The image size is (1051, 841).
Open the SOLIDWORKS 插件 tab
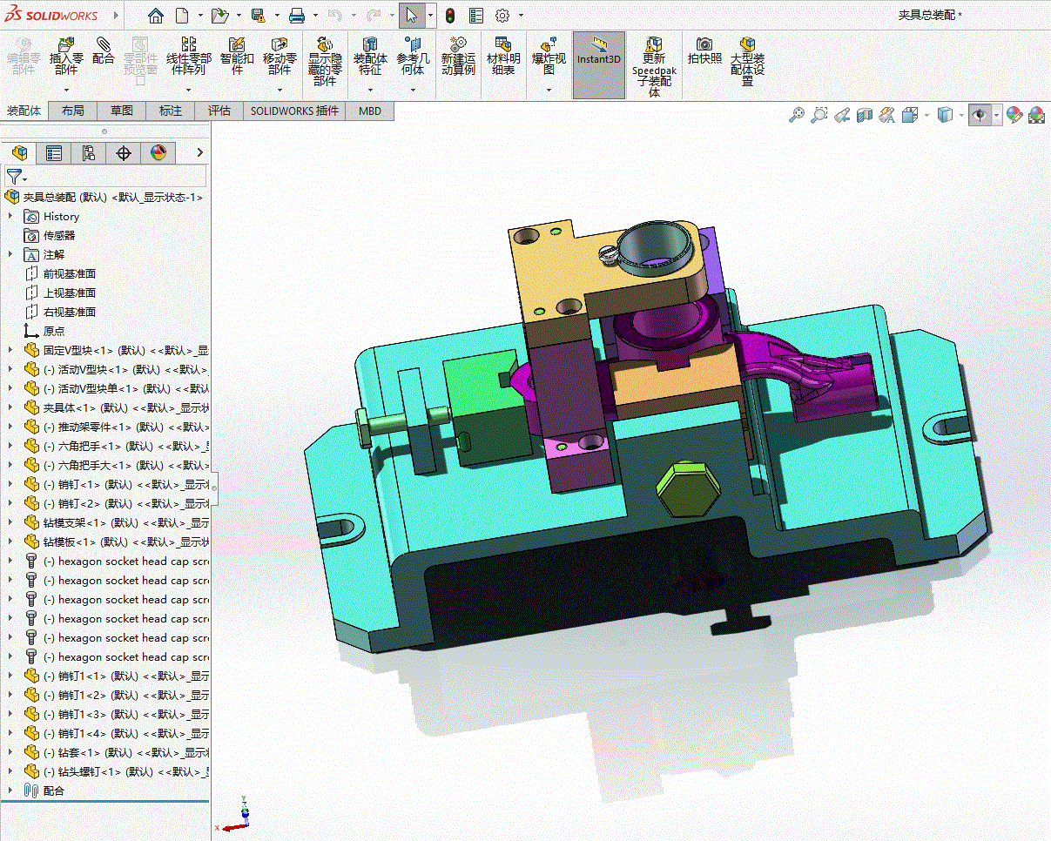[x=294, y=111]
